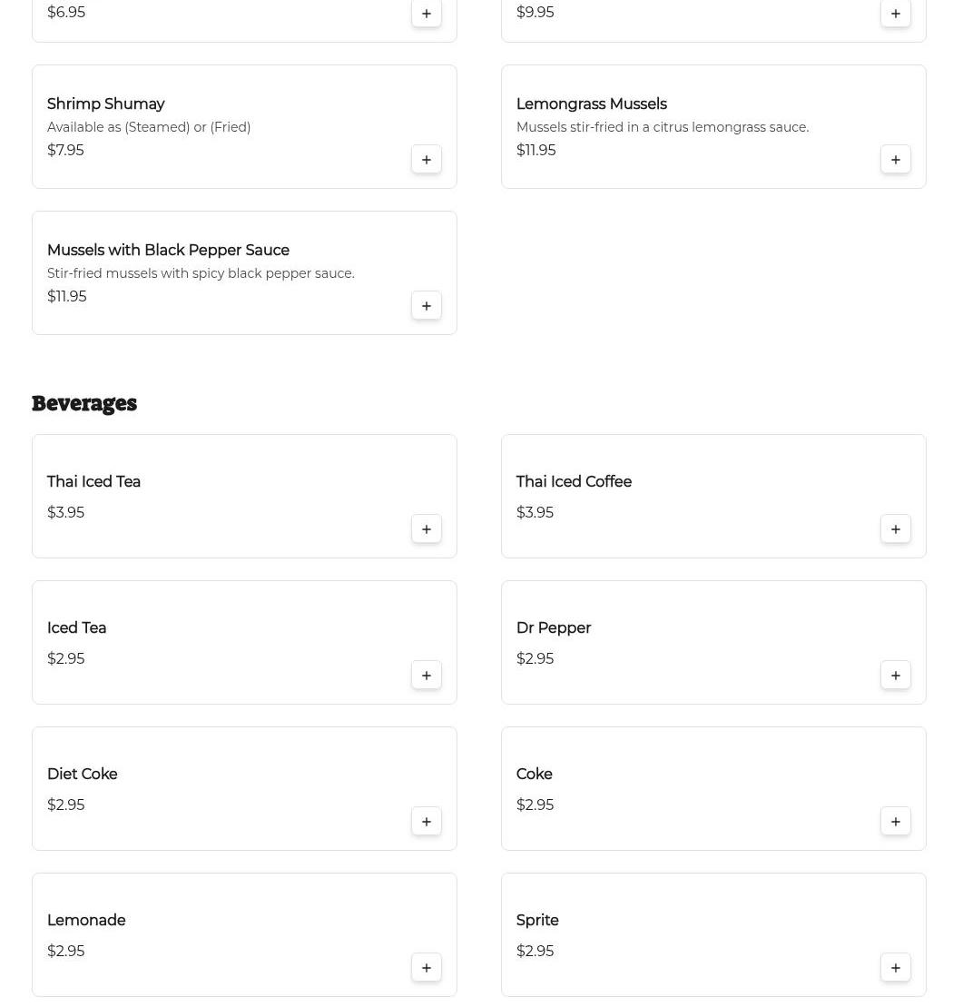Add Dr Pepper using plus icon
The width and height of the screenshot is (953, 1007).
895,676
